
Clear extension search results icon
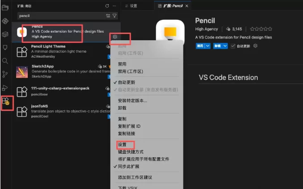pos(108,16)
